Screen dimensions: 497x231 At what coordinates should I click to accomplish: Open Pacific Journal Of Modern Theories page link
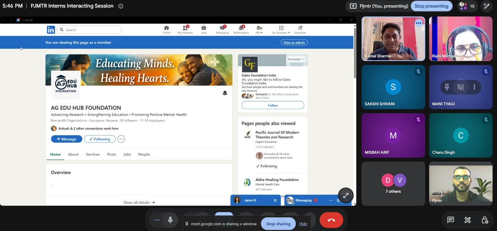pos(277,135)
